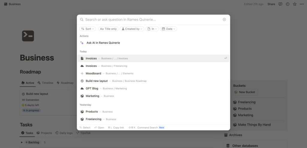Open the Sort dropdown

tap(88, 29)
